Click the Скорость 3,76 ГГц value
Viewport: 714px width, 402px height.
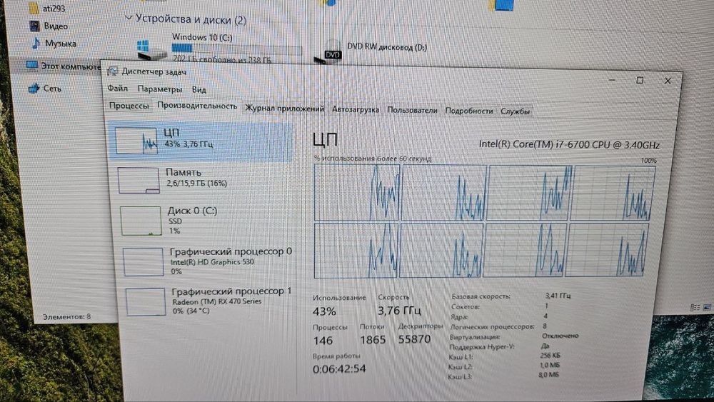(399, 311)
